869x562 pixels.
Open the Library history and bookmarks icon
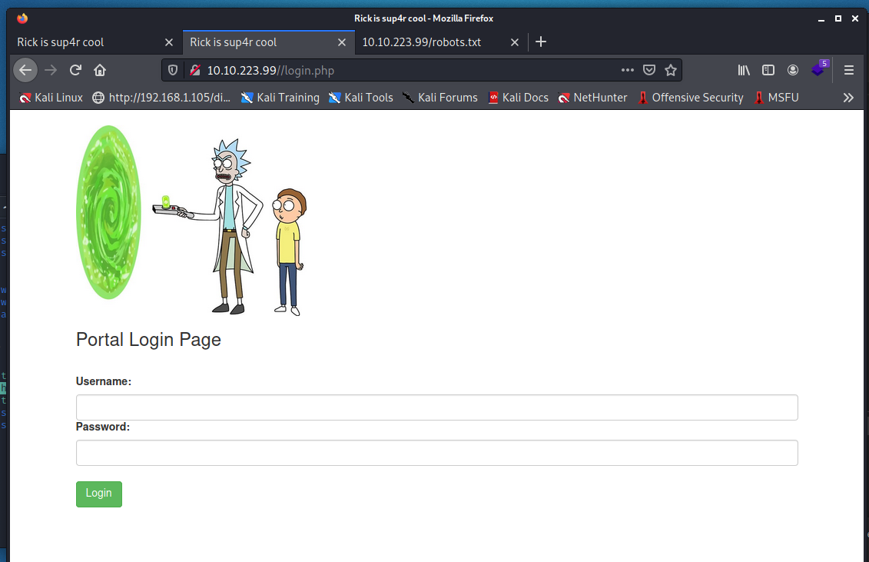pyautogui.click(x=744, y=70)
